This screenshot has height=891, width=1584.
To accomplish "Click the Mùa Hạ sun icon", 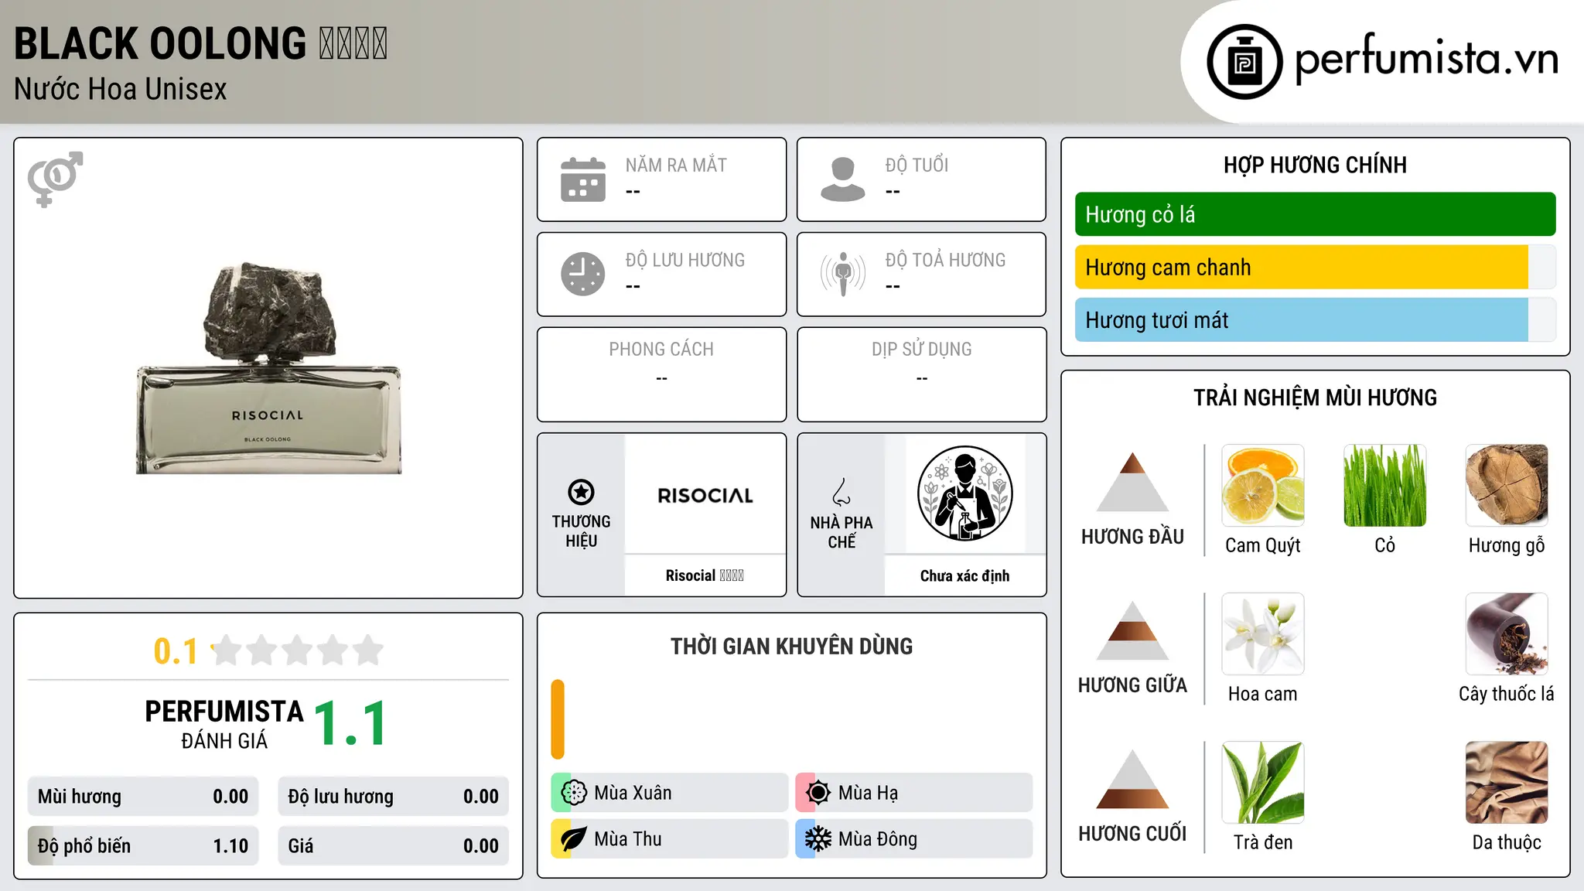I will pyautogui.click(x=818, y=793).
